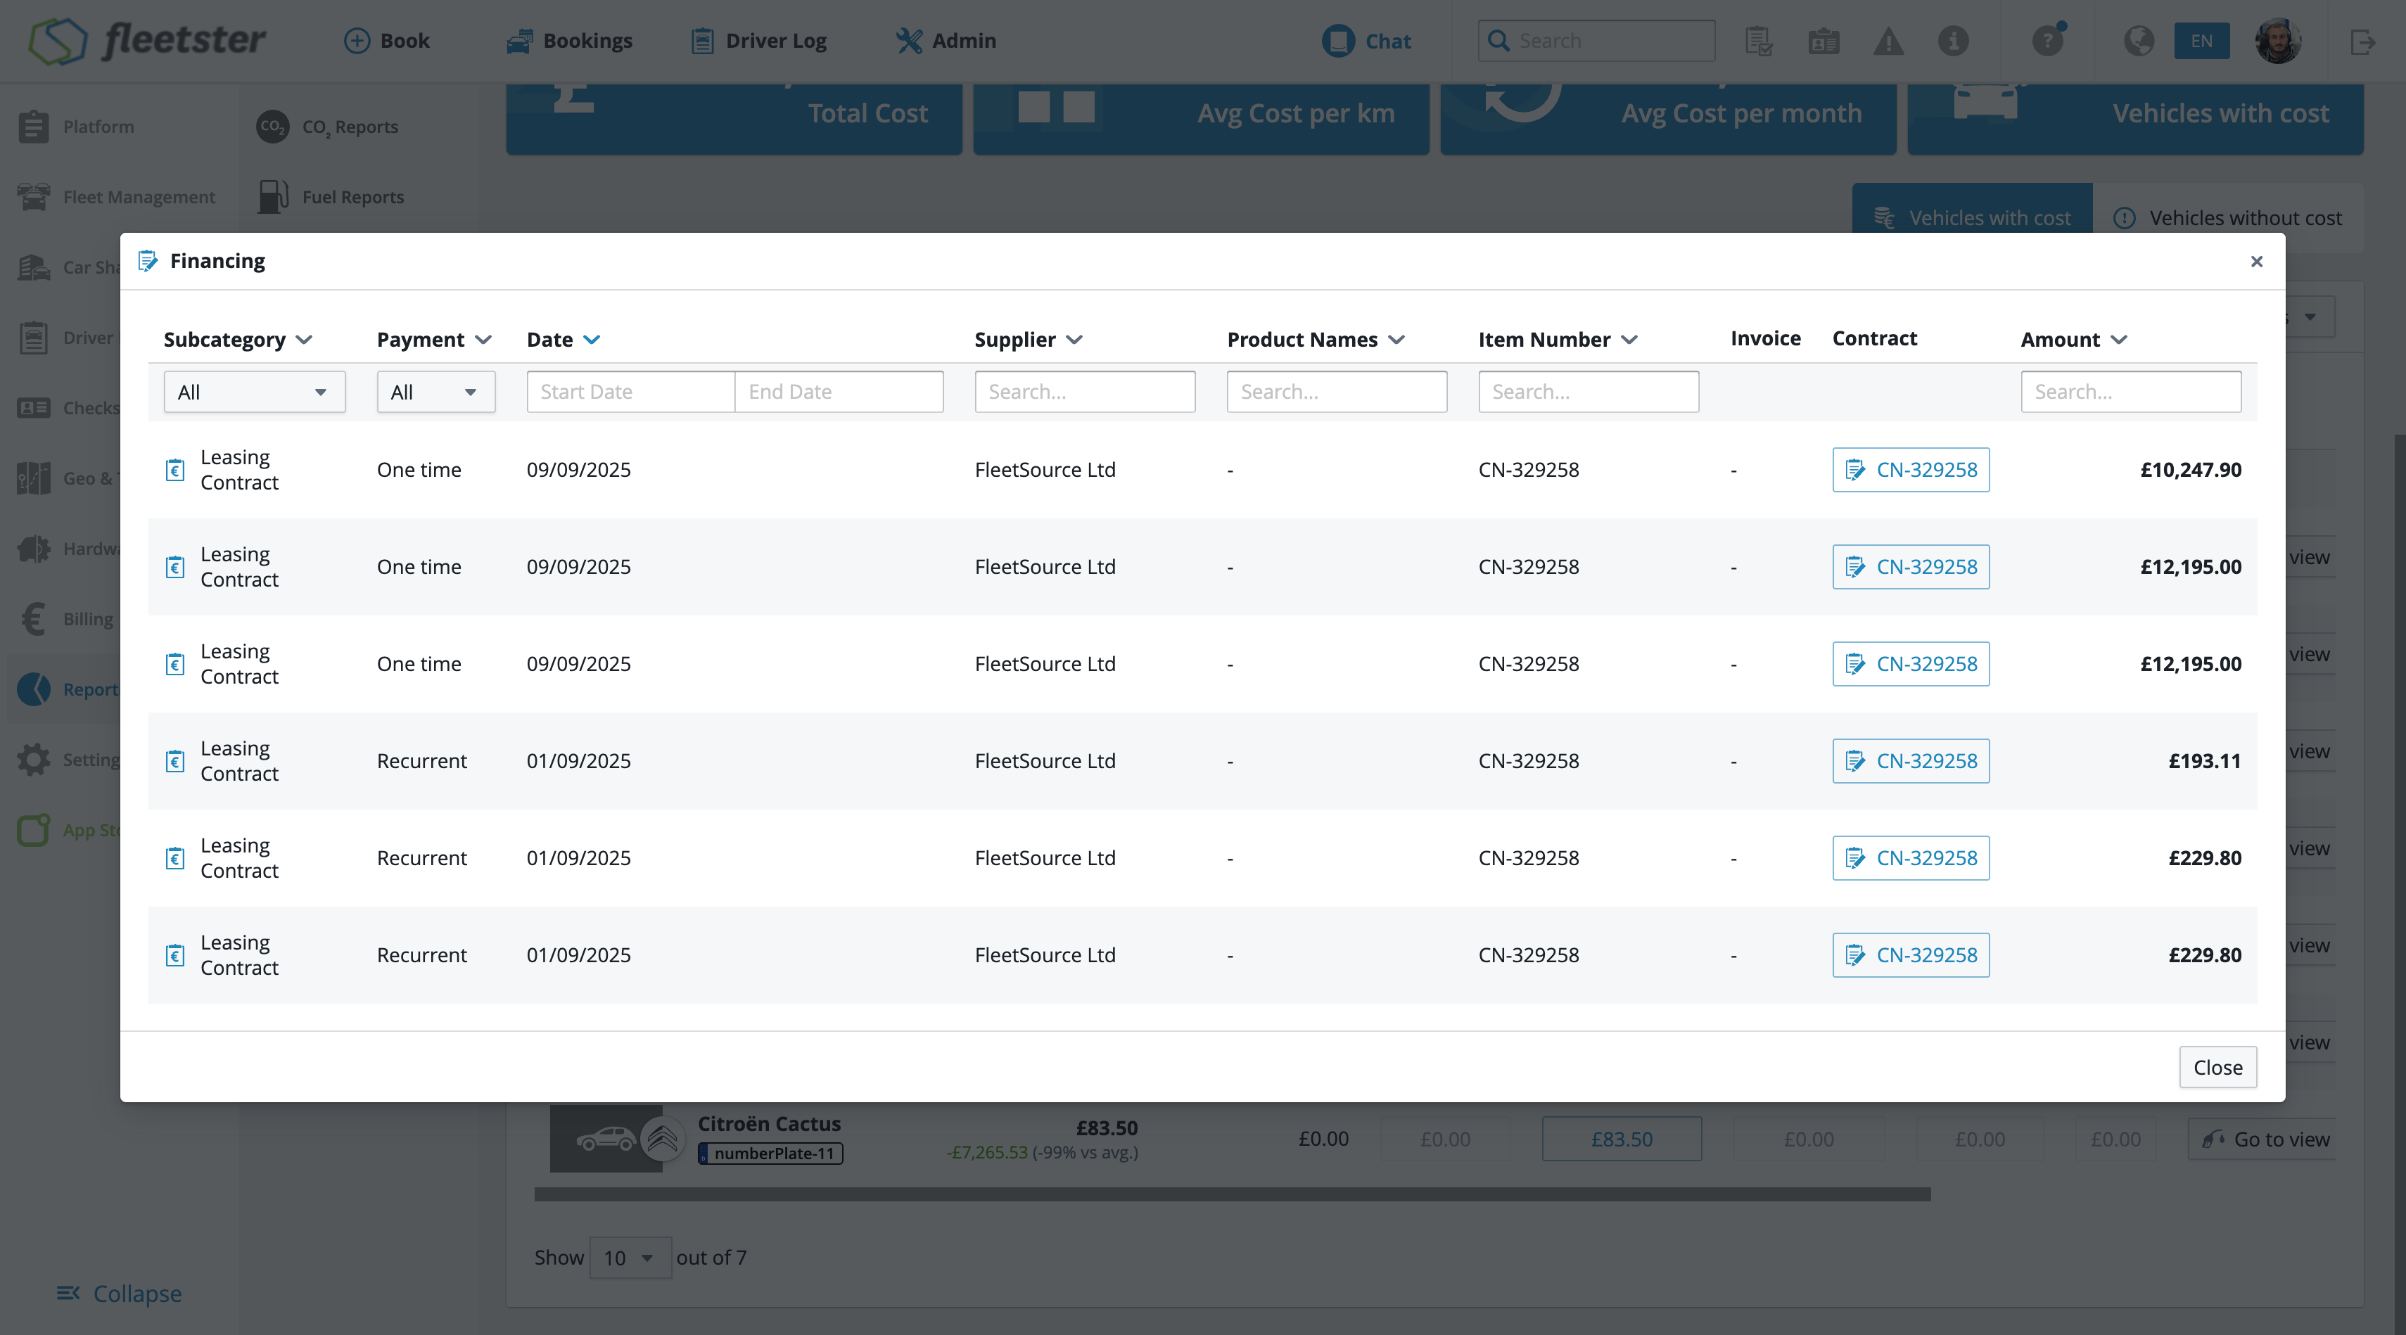Click the Close button in Financing dialog
Image resolution: width=2406 pixels, height=1335 pixels.
(x=2217, y=1067)
